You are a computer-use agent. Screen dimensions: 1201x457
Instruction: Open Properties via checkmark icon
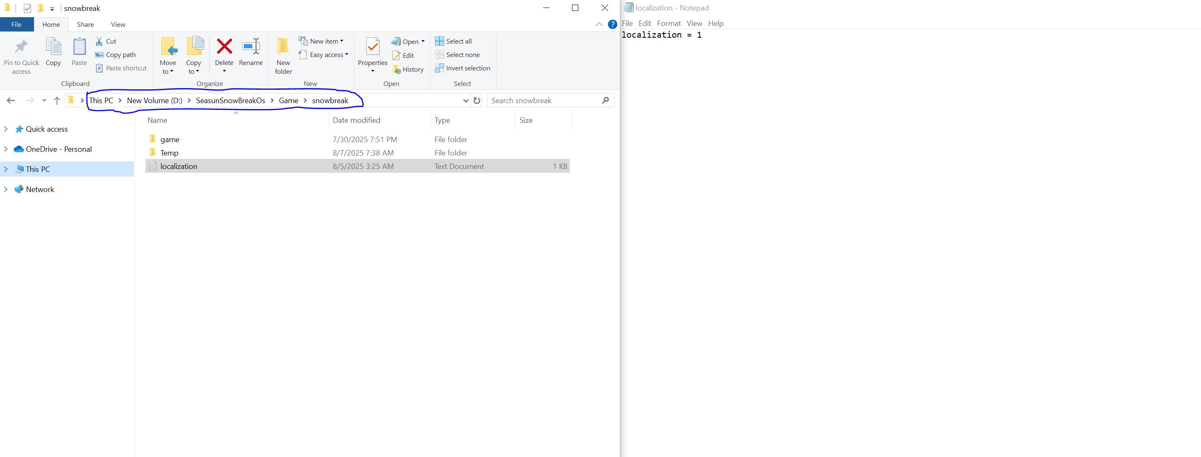(373, 47)
